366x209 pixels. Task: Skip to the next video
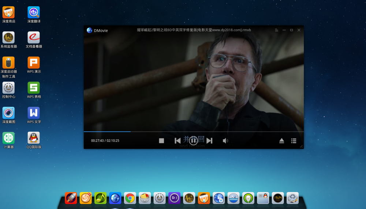coord(209,141)
